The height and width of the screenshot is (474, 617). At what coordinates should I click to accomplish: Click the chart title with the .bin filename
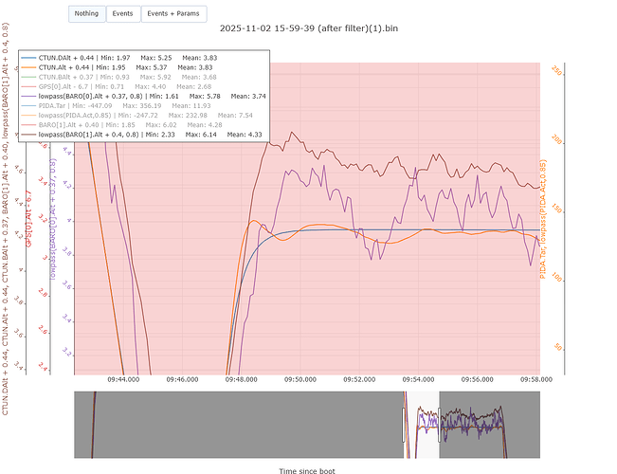[x=308, y=29]
